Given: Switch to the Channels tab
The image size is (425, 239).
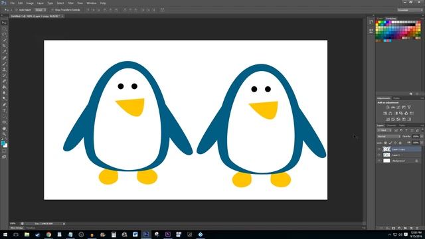Looking at the screenshot, I should tap(391, 125).
